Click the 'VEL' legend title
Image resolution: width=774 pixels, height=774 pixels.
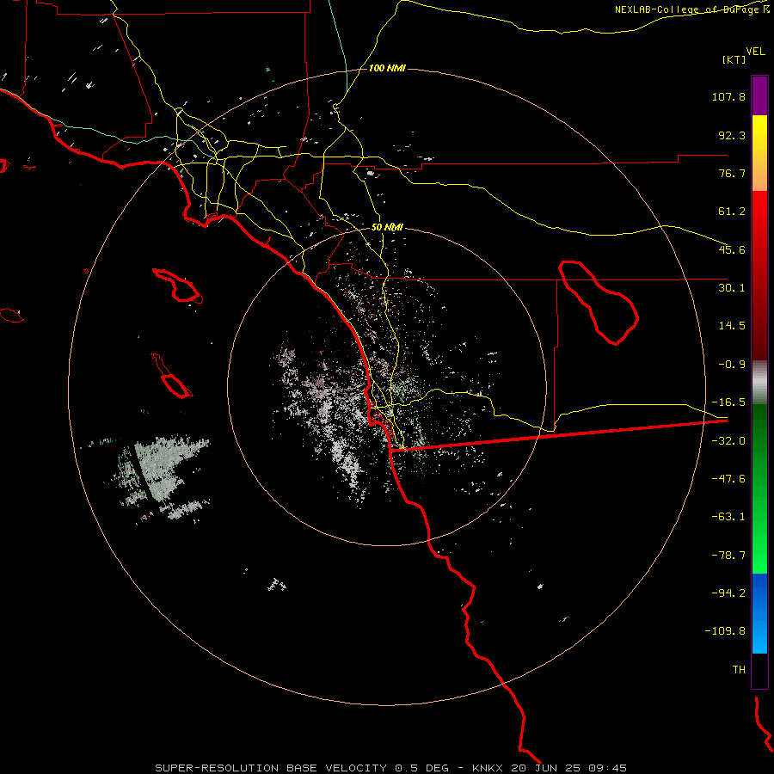(755, 52)
